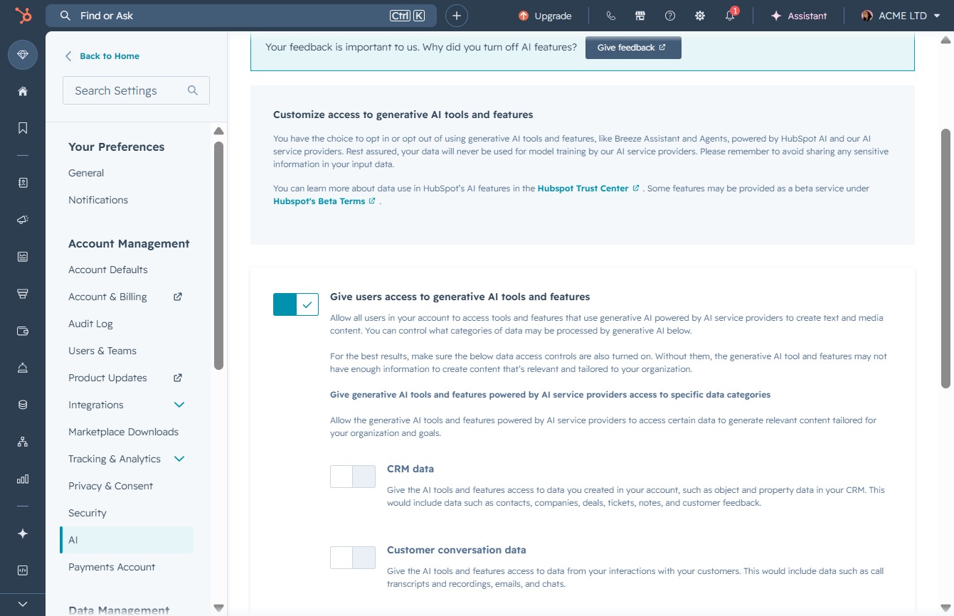Open the ACME LTD account menu
Image resolution: width=954 pixels, height=616 pixels.
(x=901, y=16)
